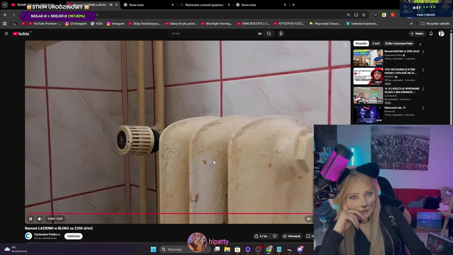The height and width of the screenshot is (255, 453).
Task: Click the Udostępnij share button
Action: point(291,236)
